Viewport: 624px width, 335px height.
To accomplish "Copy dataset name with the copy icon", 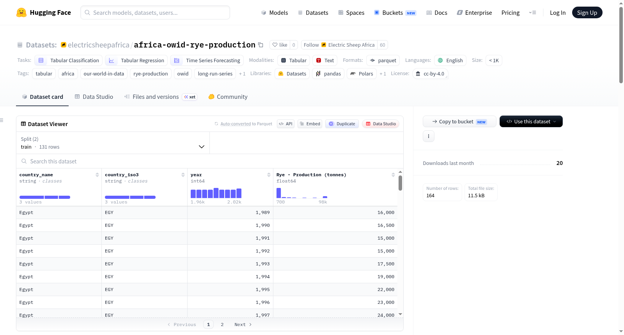I will pyautogui.click(x=261, y=45).
